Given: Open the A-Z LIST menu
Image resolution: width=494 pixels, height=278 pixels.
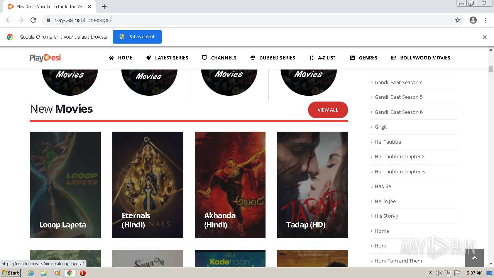Looking at the screenshot, I should [x=323, y=58].
